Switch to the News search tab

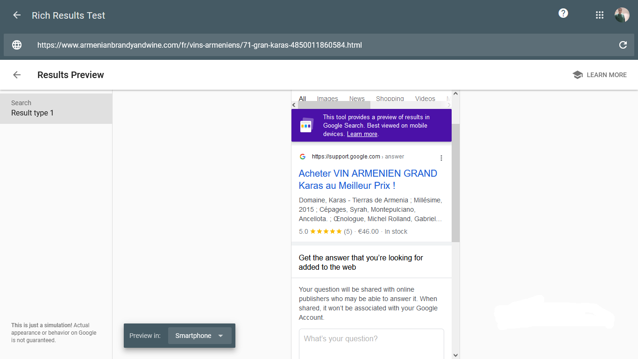[x=357, y=98]
